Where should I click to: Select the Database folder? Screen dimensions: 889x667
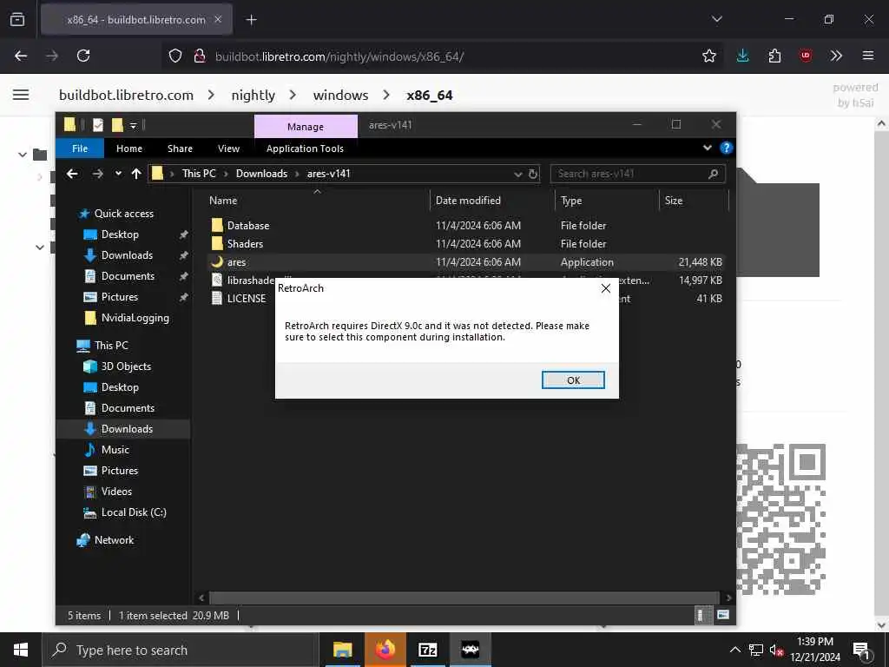pyautogui.click(x=248, y=225)
